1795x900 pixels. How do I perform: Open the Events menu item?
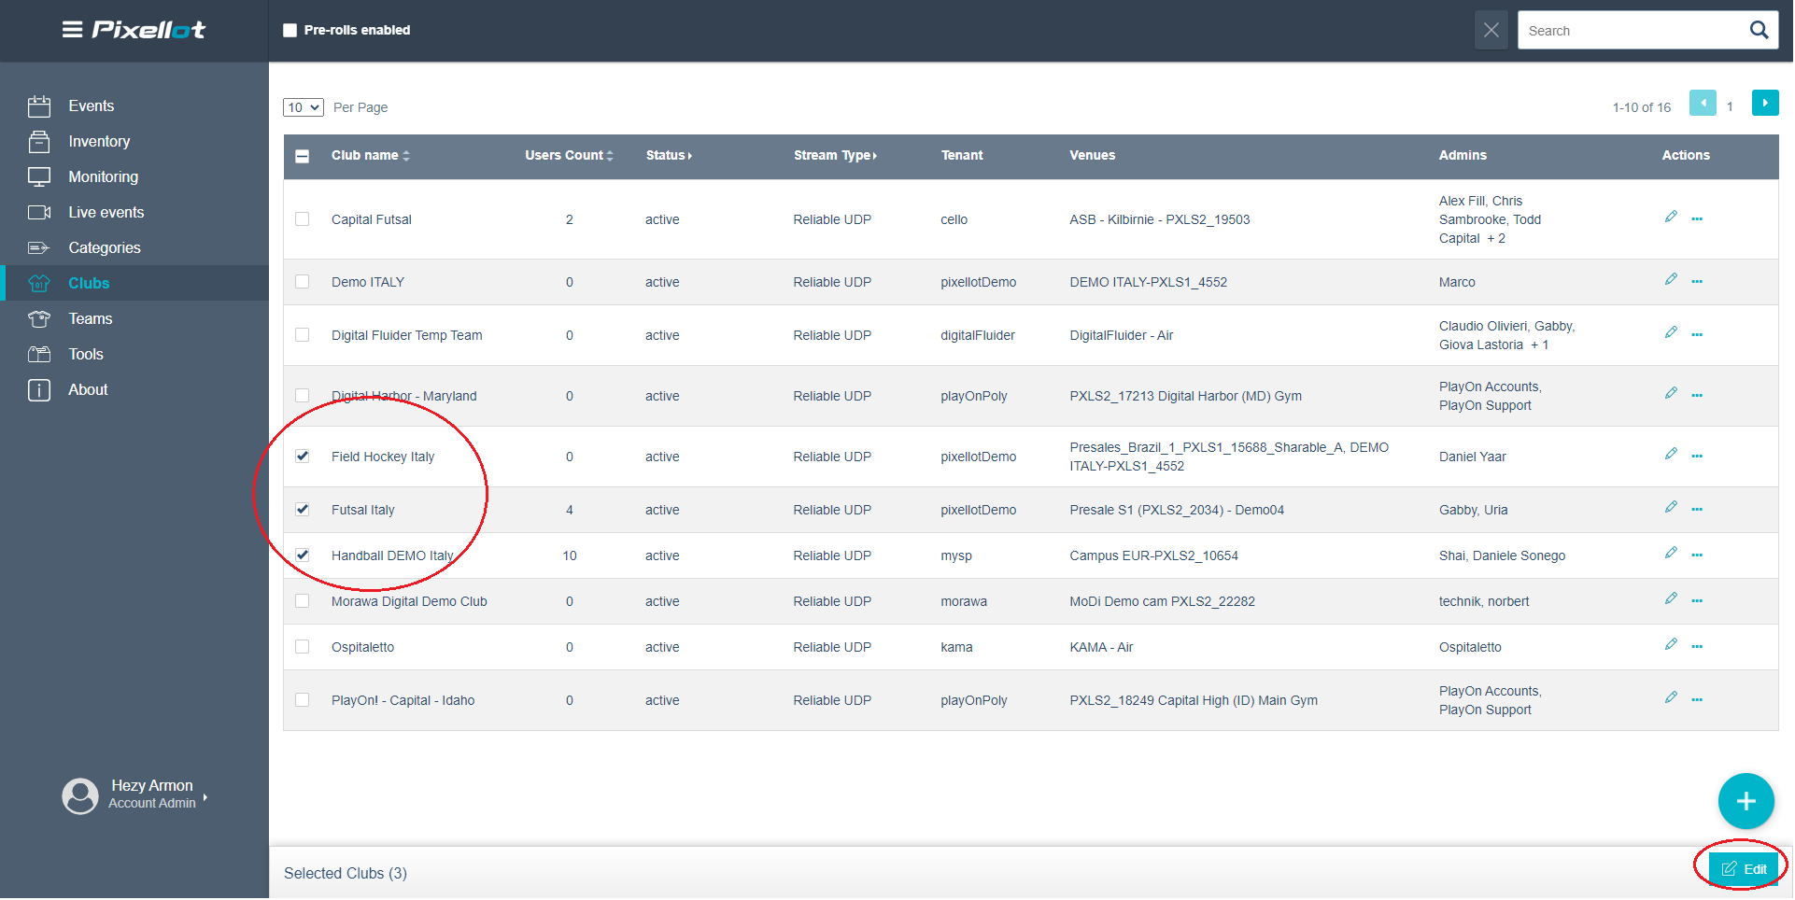[x=92, y=106]
